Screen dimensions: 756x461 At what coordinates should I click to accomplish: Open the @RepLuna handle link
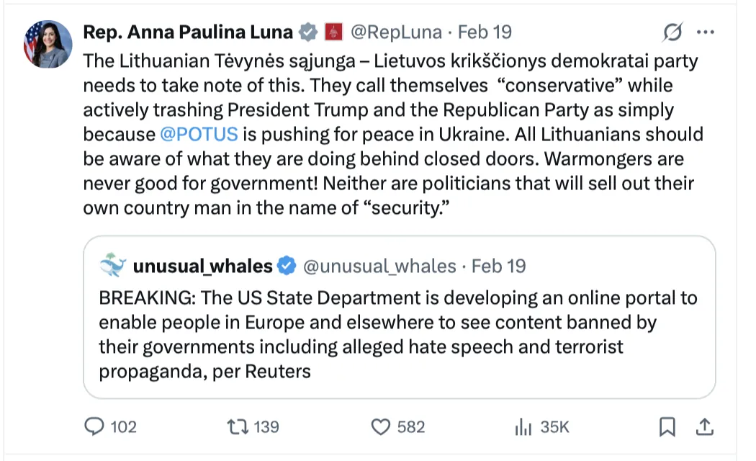click(x=395, y=32)
